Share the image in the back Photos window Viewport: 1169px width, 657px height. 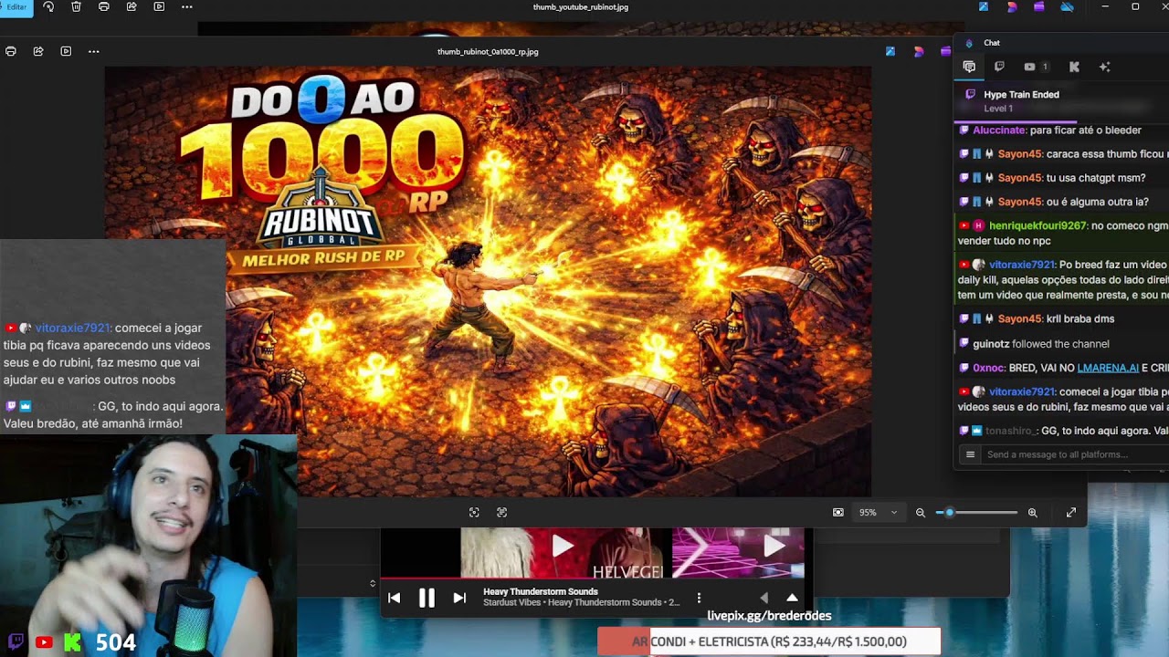point(132,7)
